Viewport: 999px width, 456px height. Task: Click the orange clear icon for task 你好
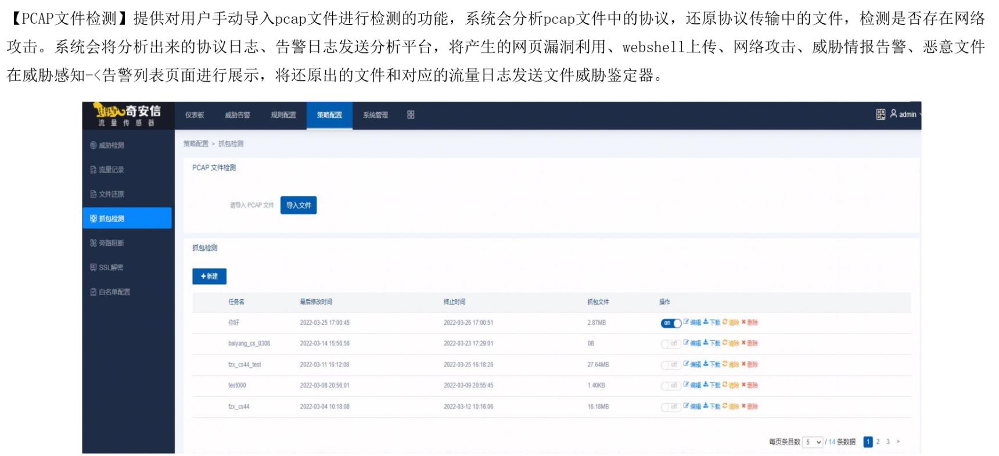pyautogui.click(x=725, y=322)
